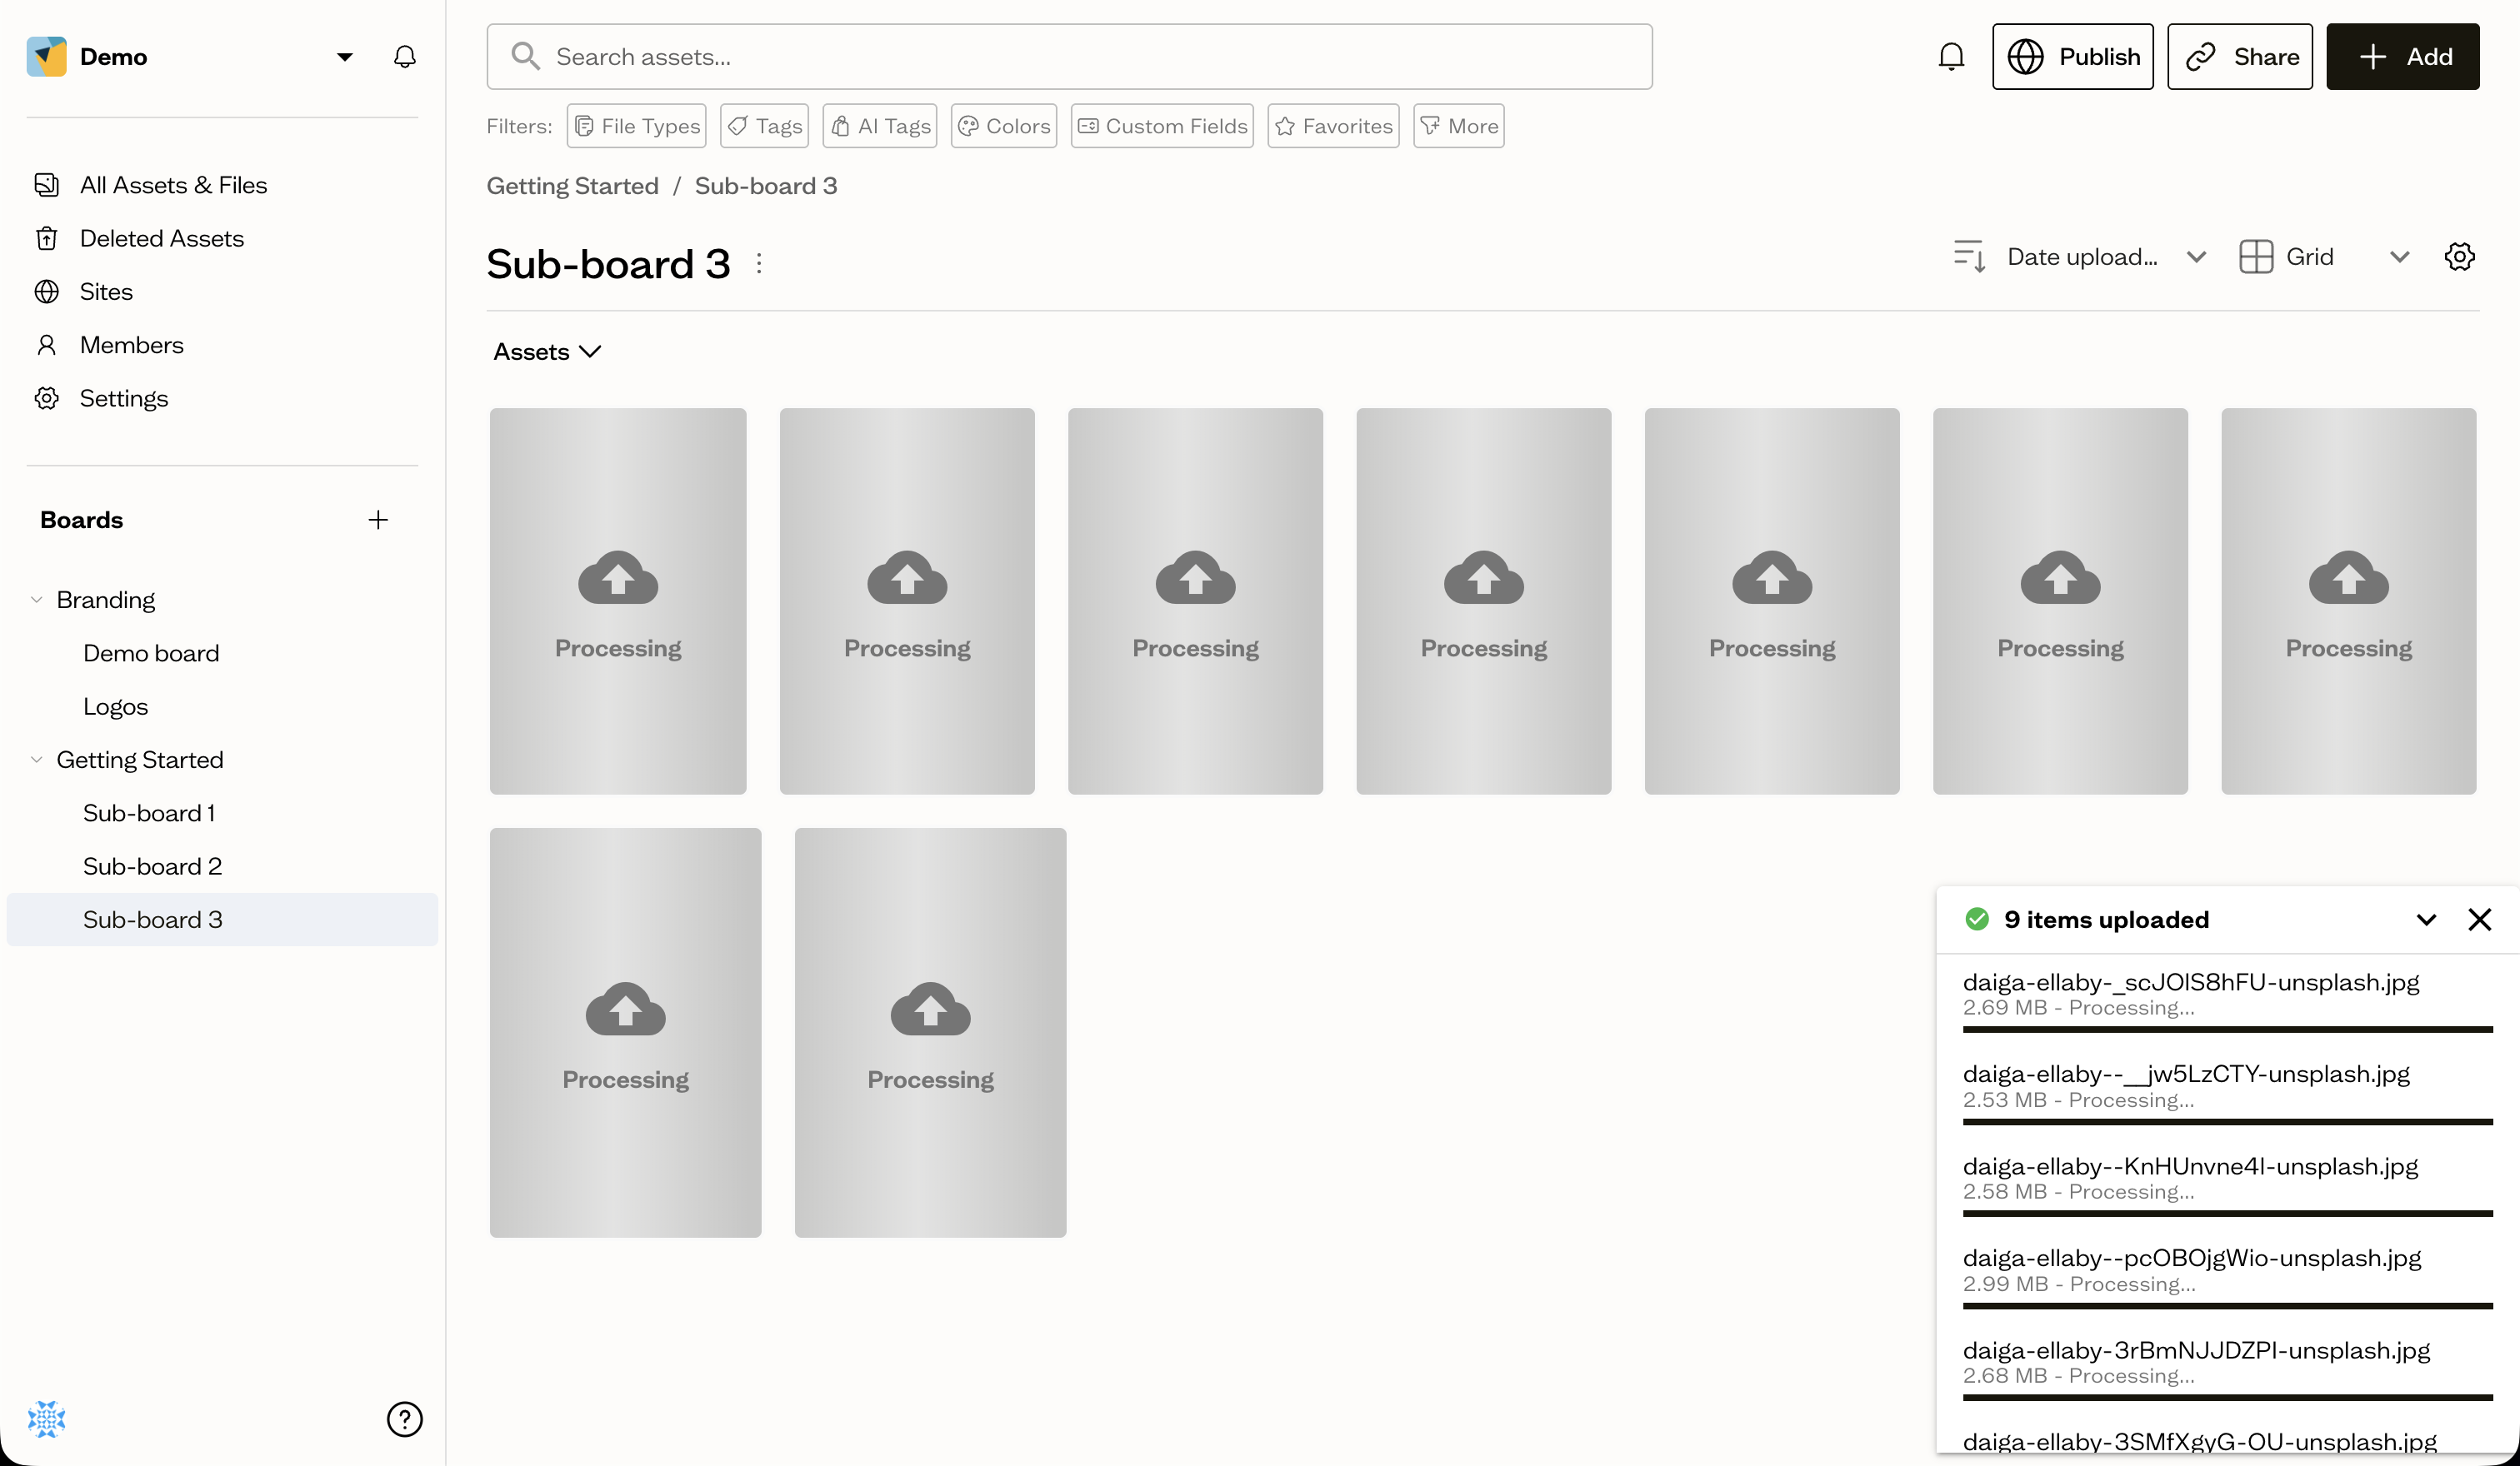Image resolution: width=2520 pixels, height=1466 pixels.
Task: Open Sites in the sidebar
Action: [106, 292]
